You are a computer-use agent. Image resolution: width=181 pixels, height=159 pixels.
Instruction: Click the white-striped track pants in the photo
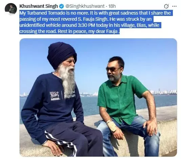[x=73, y=138]
